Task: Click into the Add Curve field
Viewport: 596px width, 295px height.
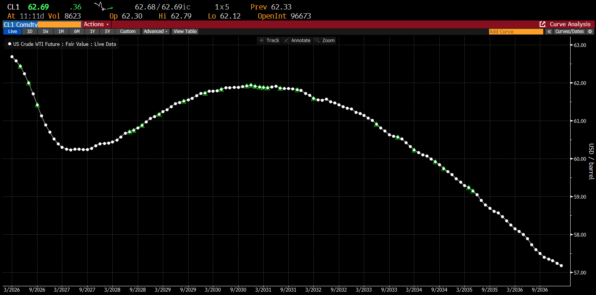Action: pyautogui.click(x=516, y=31)
